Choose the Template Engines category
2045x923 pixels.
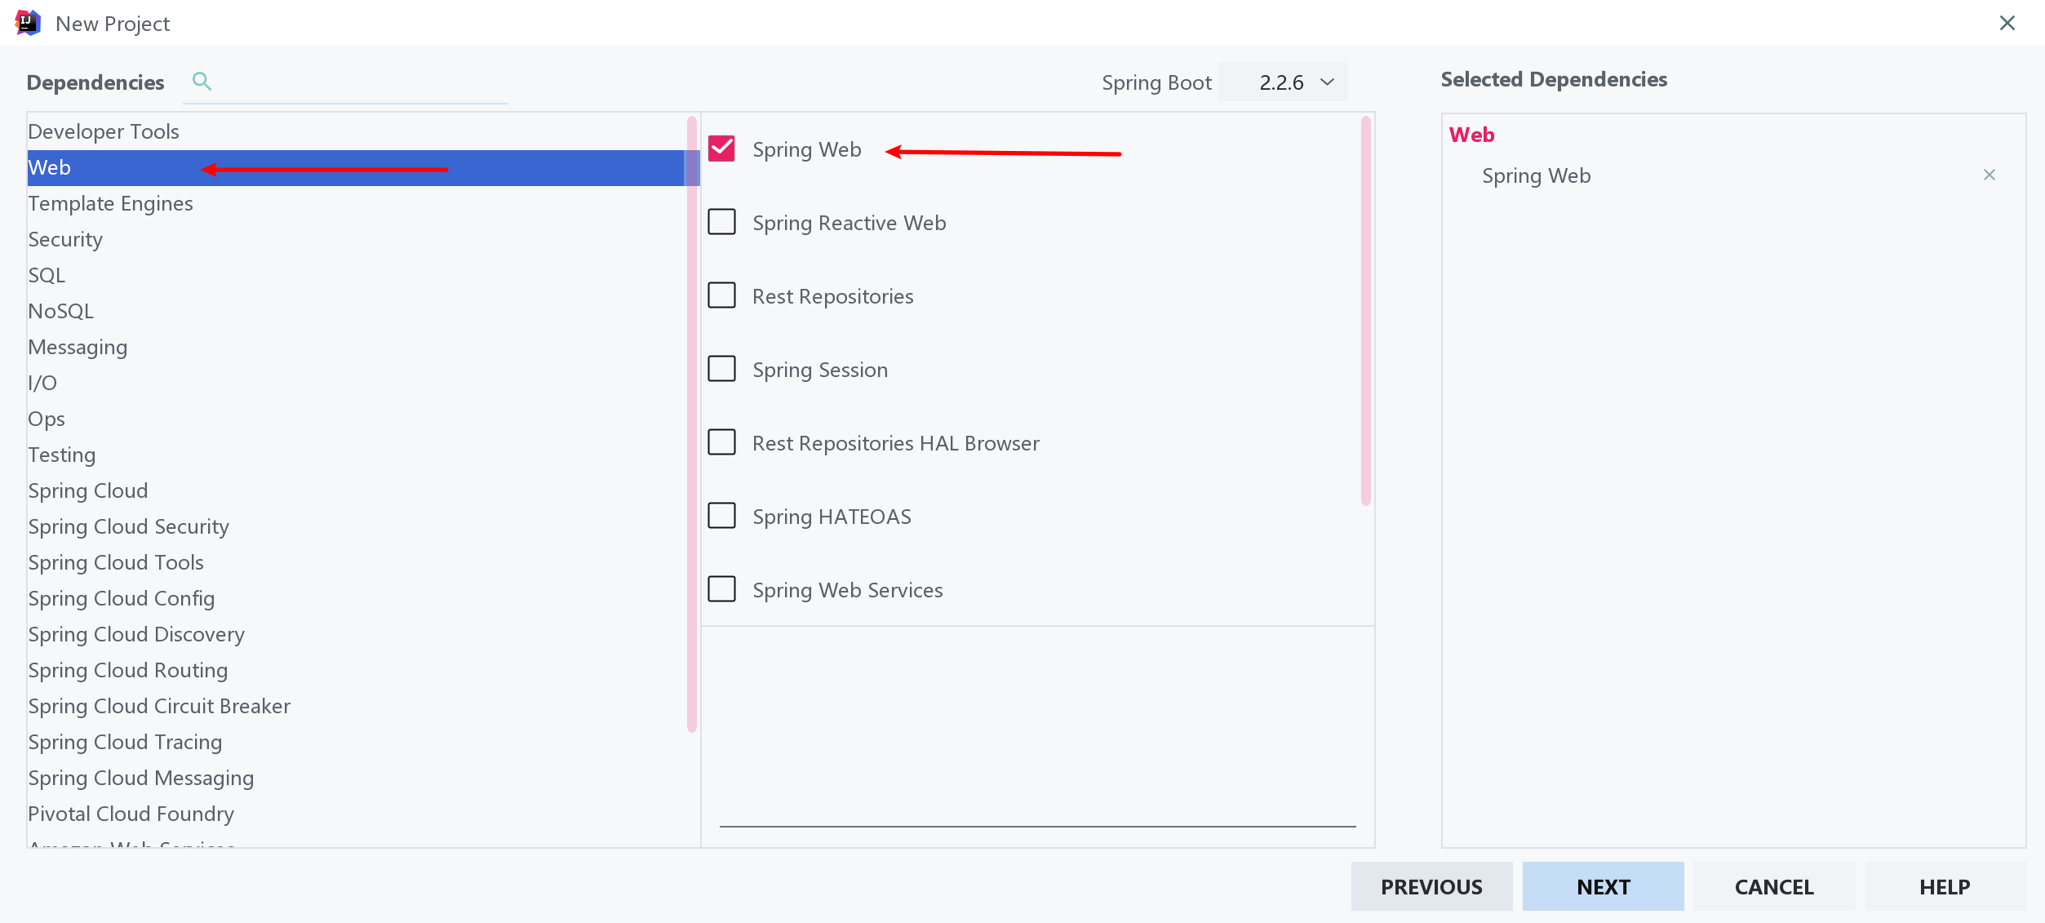pyautogui.click(x=110, y=203)
